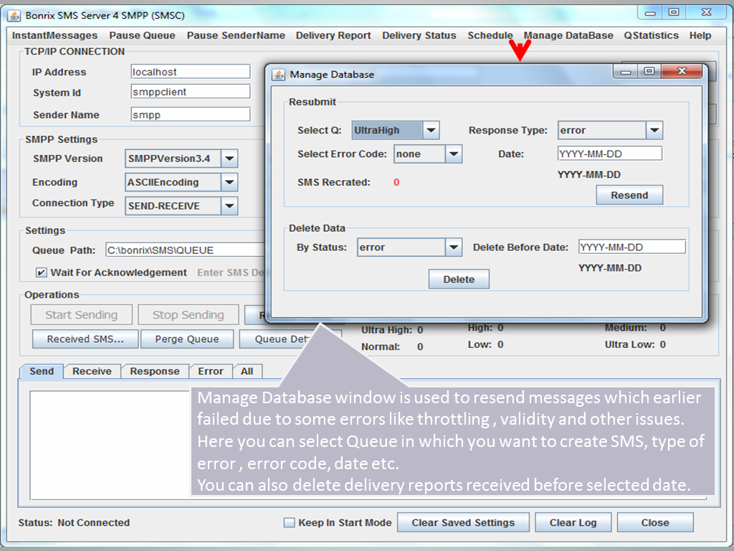Image resolution: width=734 pixels, height=551 pixels.
Task: Close the Manage Database dialog
Action: click(x=682, y=71)
